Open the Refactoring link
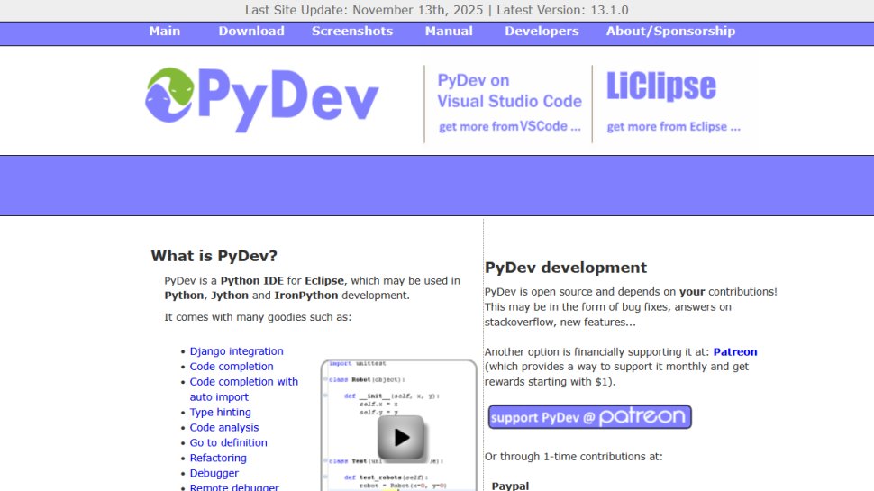 coord(218,458)
